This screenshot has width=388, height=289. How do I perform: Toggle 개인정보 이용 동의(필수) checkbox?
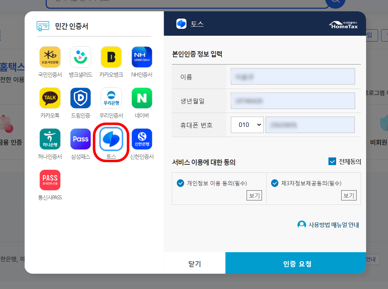point(180,183)
